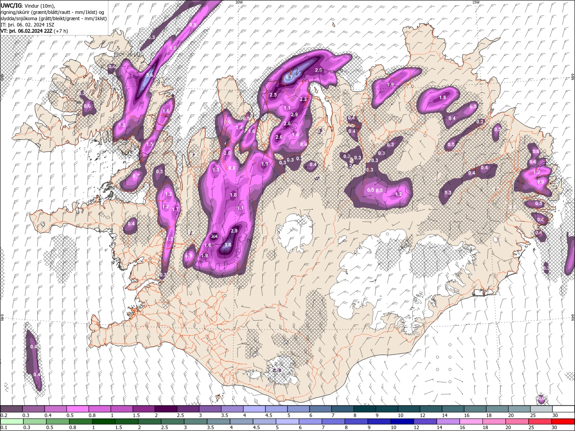The width and height of the screenshot is (575, 431).
Task: Pick the pink 0.5–0.8 swatch in top legend row
Action: click(x=77, y=409)
